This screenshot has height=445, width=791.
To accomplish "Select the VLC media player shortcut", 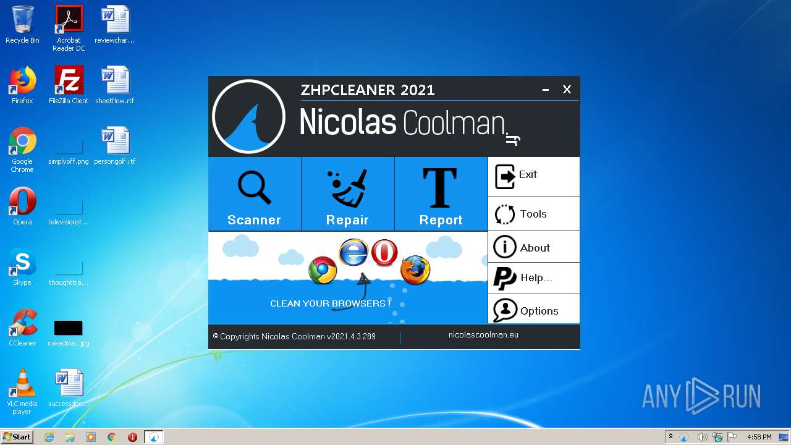I will 22,392.
